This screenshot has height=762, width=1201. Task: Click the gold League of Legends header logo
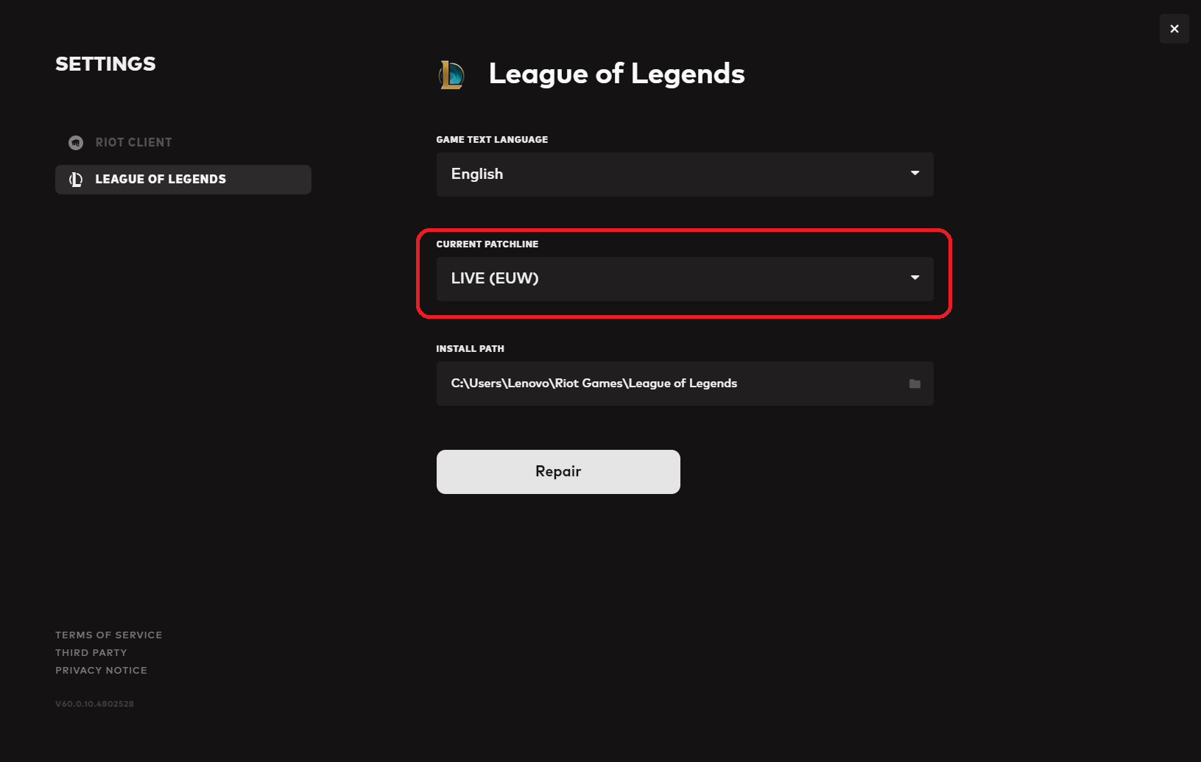(451, 74)
